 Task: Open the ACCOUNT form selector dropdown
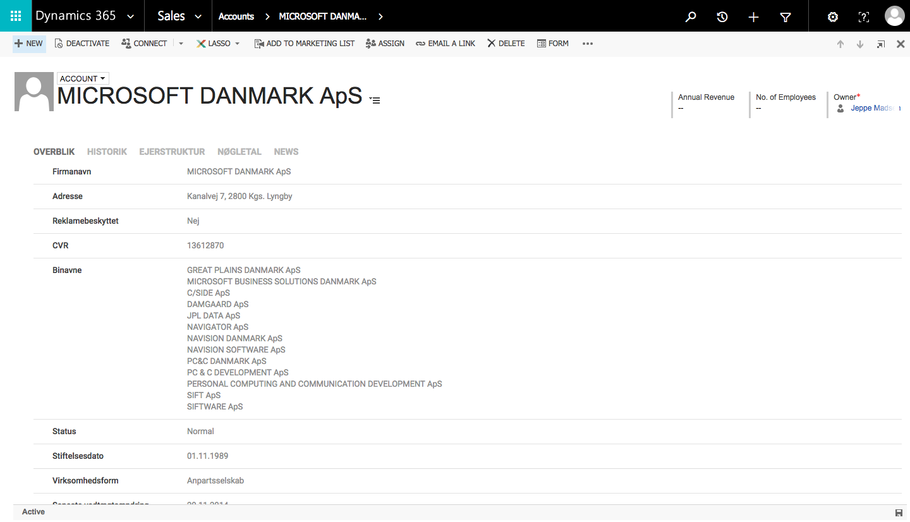tap(83, 78)
